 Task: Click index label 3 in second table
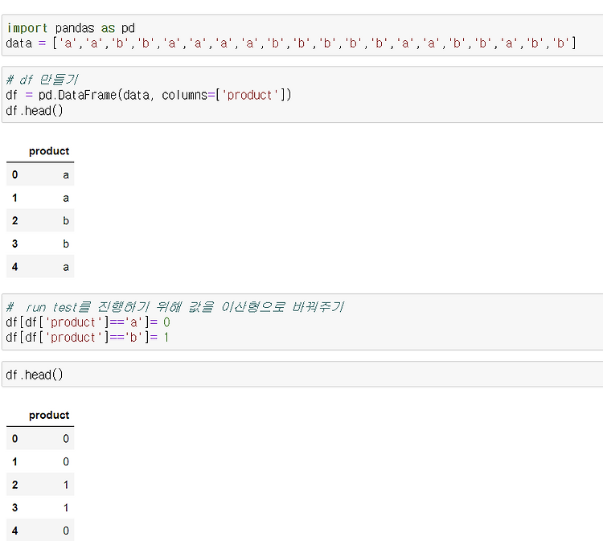point(14,508)
